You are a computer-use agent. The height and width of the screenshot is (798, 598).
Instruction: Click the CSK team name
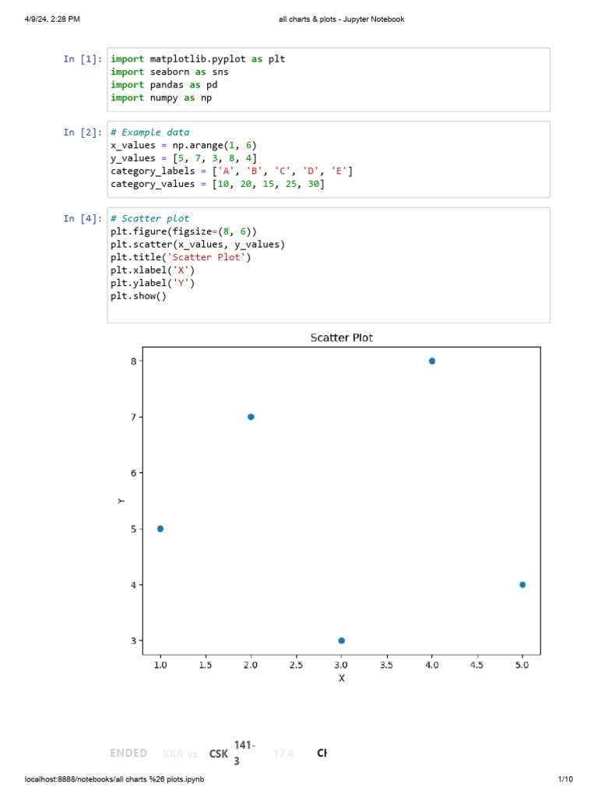click(219, 754)
